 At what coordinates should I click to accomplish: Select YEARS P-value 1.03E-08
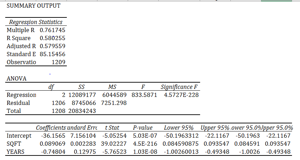(x=145, y=152)
